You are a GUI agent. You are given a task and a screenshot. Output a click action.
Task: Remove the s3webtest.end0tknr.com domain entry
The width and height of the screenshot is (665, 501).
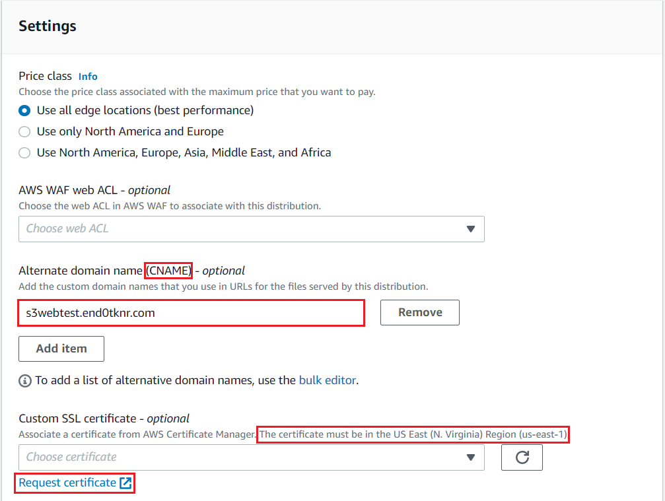420,312
